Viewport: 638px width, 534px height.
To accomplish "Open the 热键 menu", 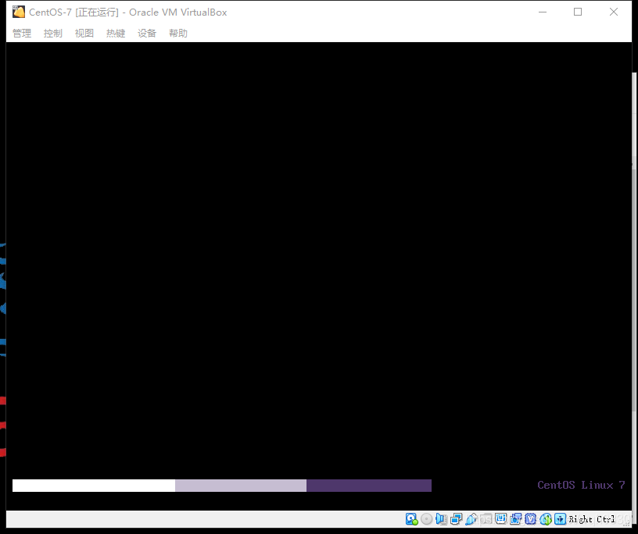I will [x=116, y=34].
